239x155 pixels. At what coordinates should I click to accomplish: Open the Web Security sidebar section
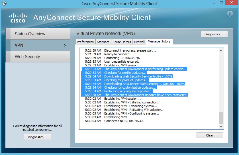[38, 57]
